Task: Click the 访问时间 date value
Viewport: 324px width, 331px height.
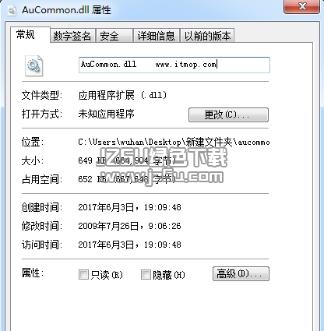Action: pyautogui.click(x=129, y=245)
